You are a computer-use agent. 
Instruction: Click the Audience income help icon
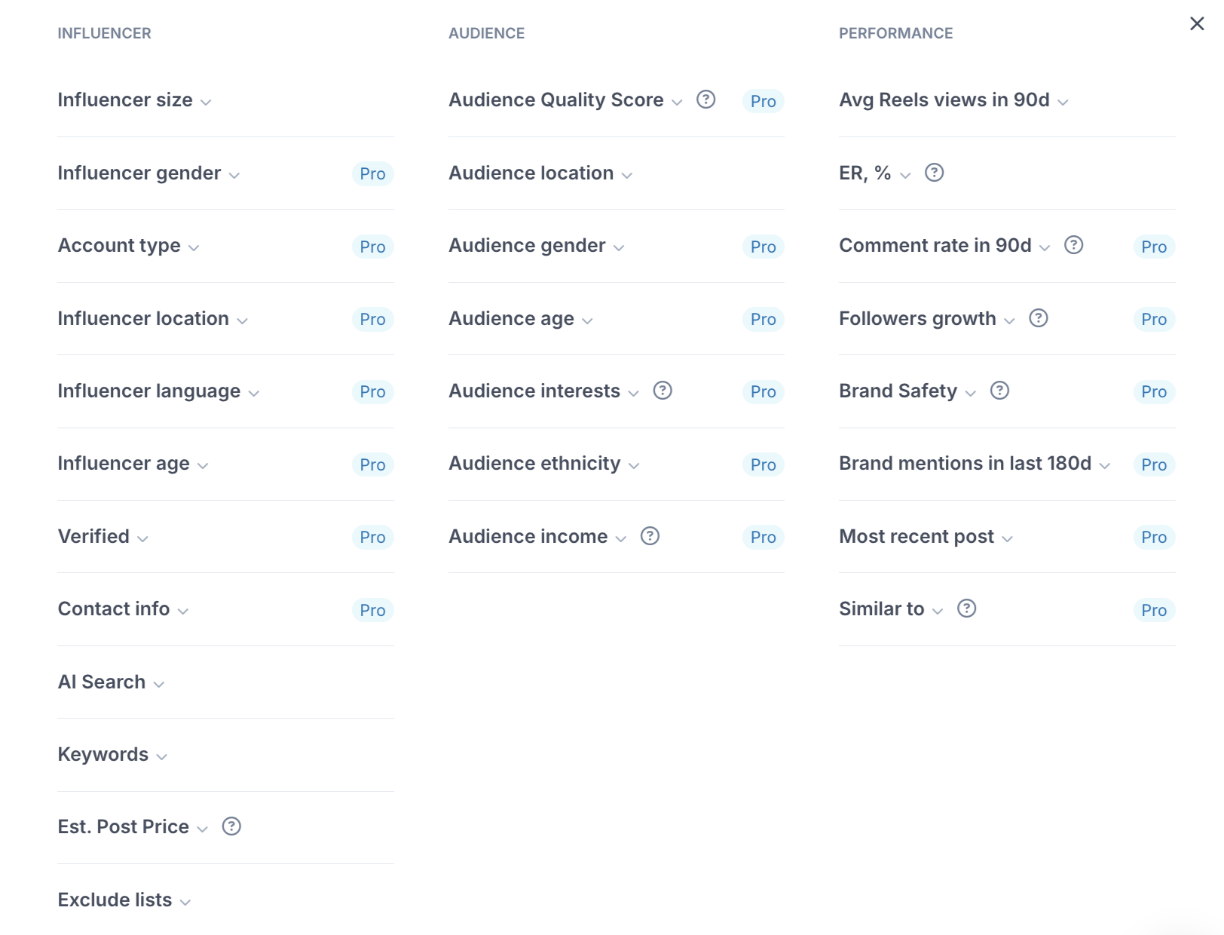pyautogui.click(x=650, y=536)
